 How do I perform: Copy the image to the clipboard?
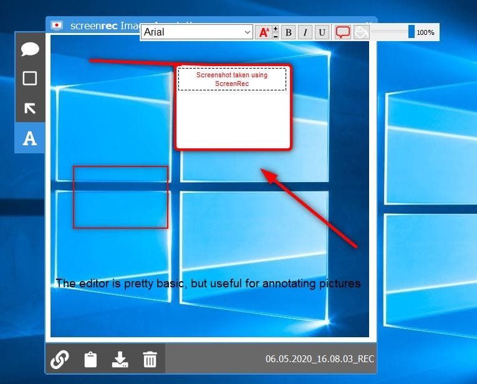pos(90,359)
